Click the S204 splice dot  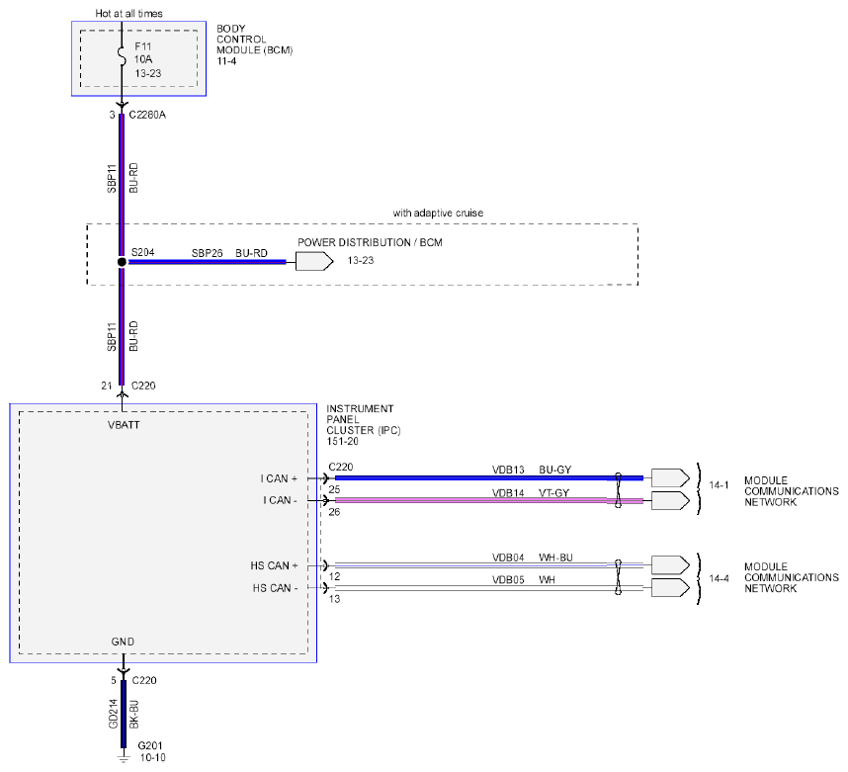(122, 262)
